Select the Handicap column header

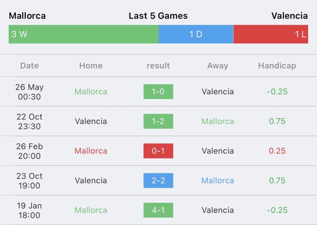pos(277,66)
